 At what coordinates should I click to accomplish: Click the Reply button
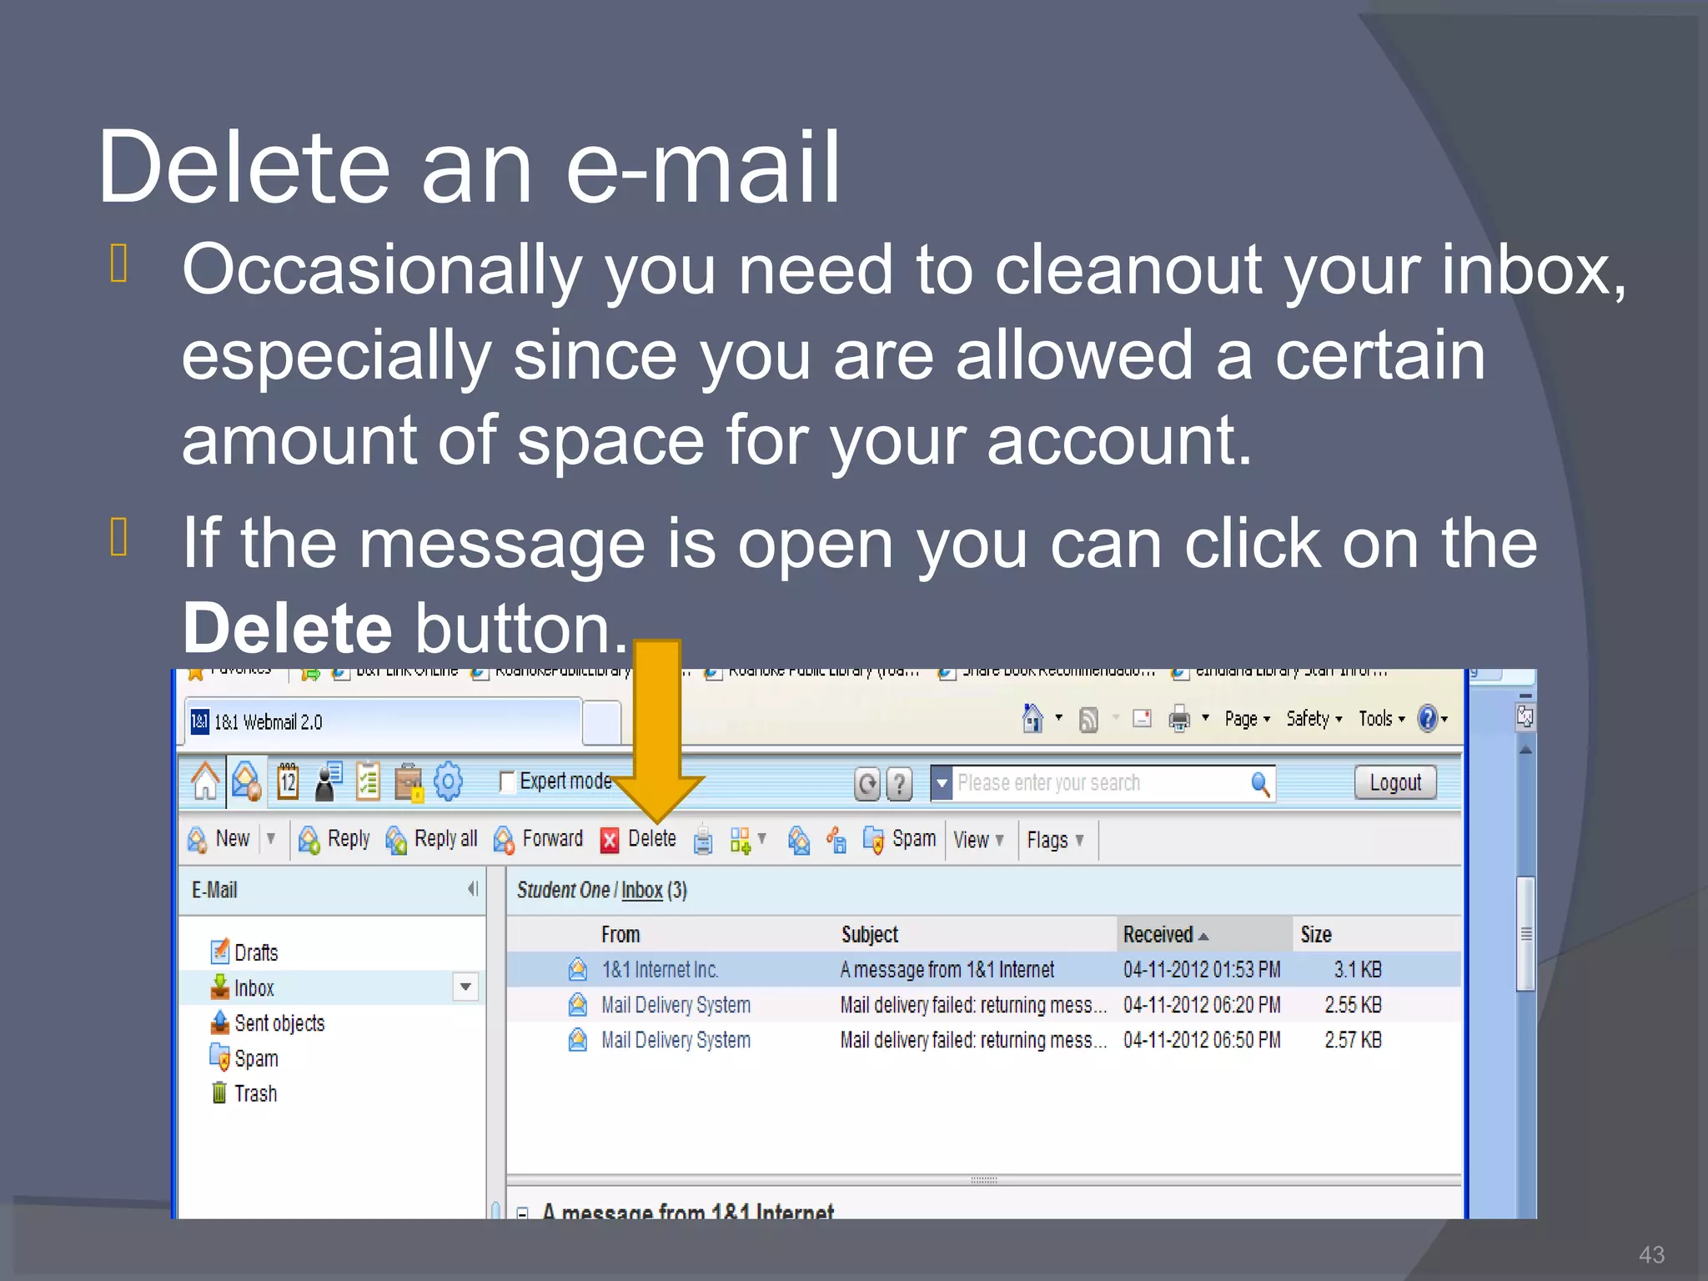tap(334, 839)
